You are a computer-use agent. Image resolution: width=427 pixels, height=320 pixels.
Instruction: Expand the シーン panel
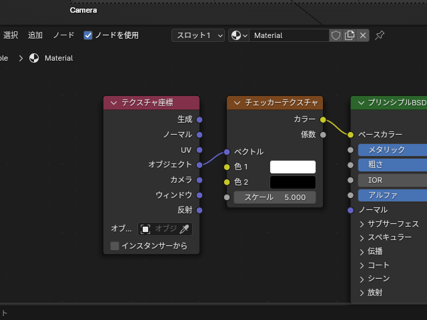coord(362,279)
